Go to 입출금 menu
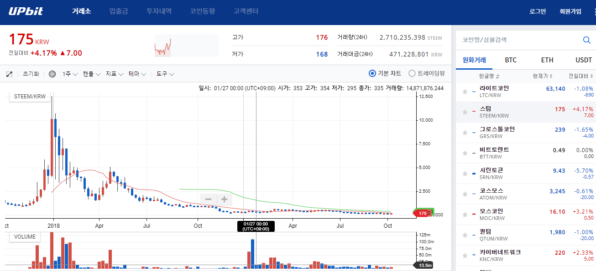The image size is (596, 271). click(119, 11)
